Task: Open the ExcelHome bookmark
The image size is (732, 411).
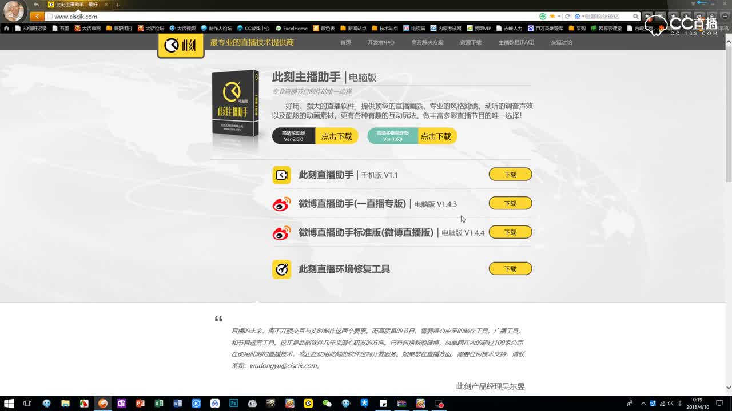Action: click(x=292, y=28)
